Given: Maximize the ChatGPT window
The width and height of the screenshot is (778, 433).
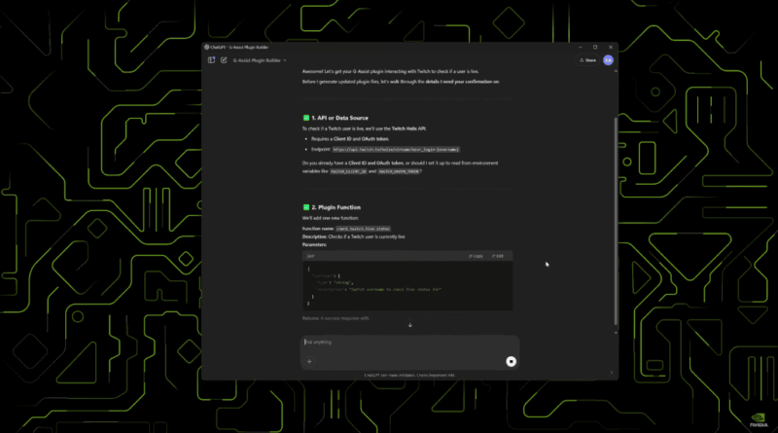Looking at the screenshot, I should pyautogui.click(x=595, y=47).
